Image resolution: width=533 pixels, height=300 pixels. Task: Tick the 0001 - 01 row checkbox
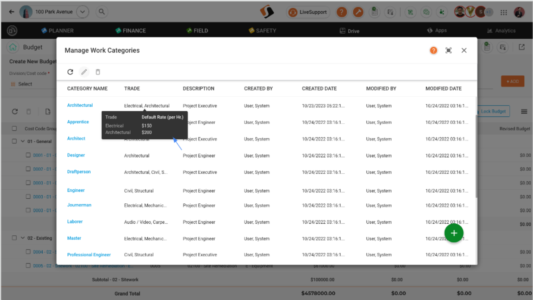point(28,155)
